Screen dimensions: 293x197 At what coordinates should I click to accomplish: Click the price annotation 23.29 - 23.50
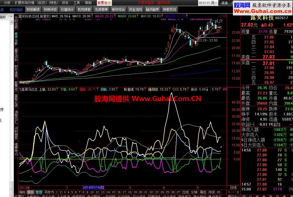coord(208,40)
